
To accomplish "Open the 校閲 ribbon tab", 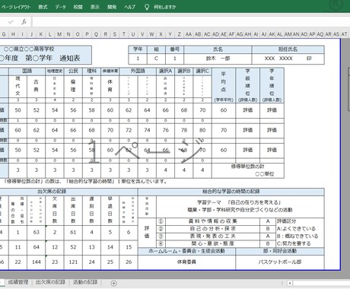I will coord(78,7).
